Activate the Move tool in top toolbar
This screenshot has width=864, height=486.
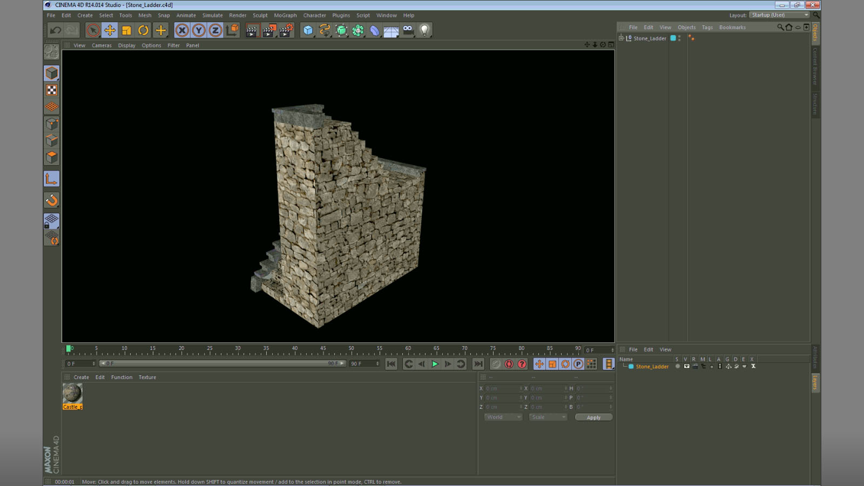pos(110,30)
